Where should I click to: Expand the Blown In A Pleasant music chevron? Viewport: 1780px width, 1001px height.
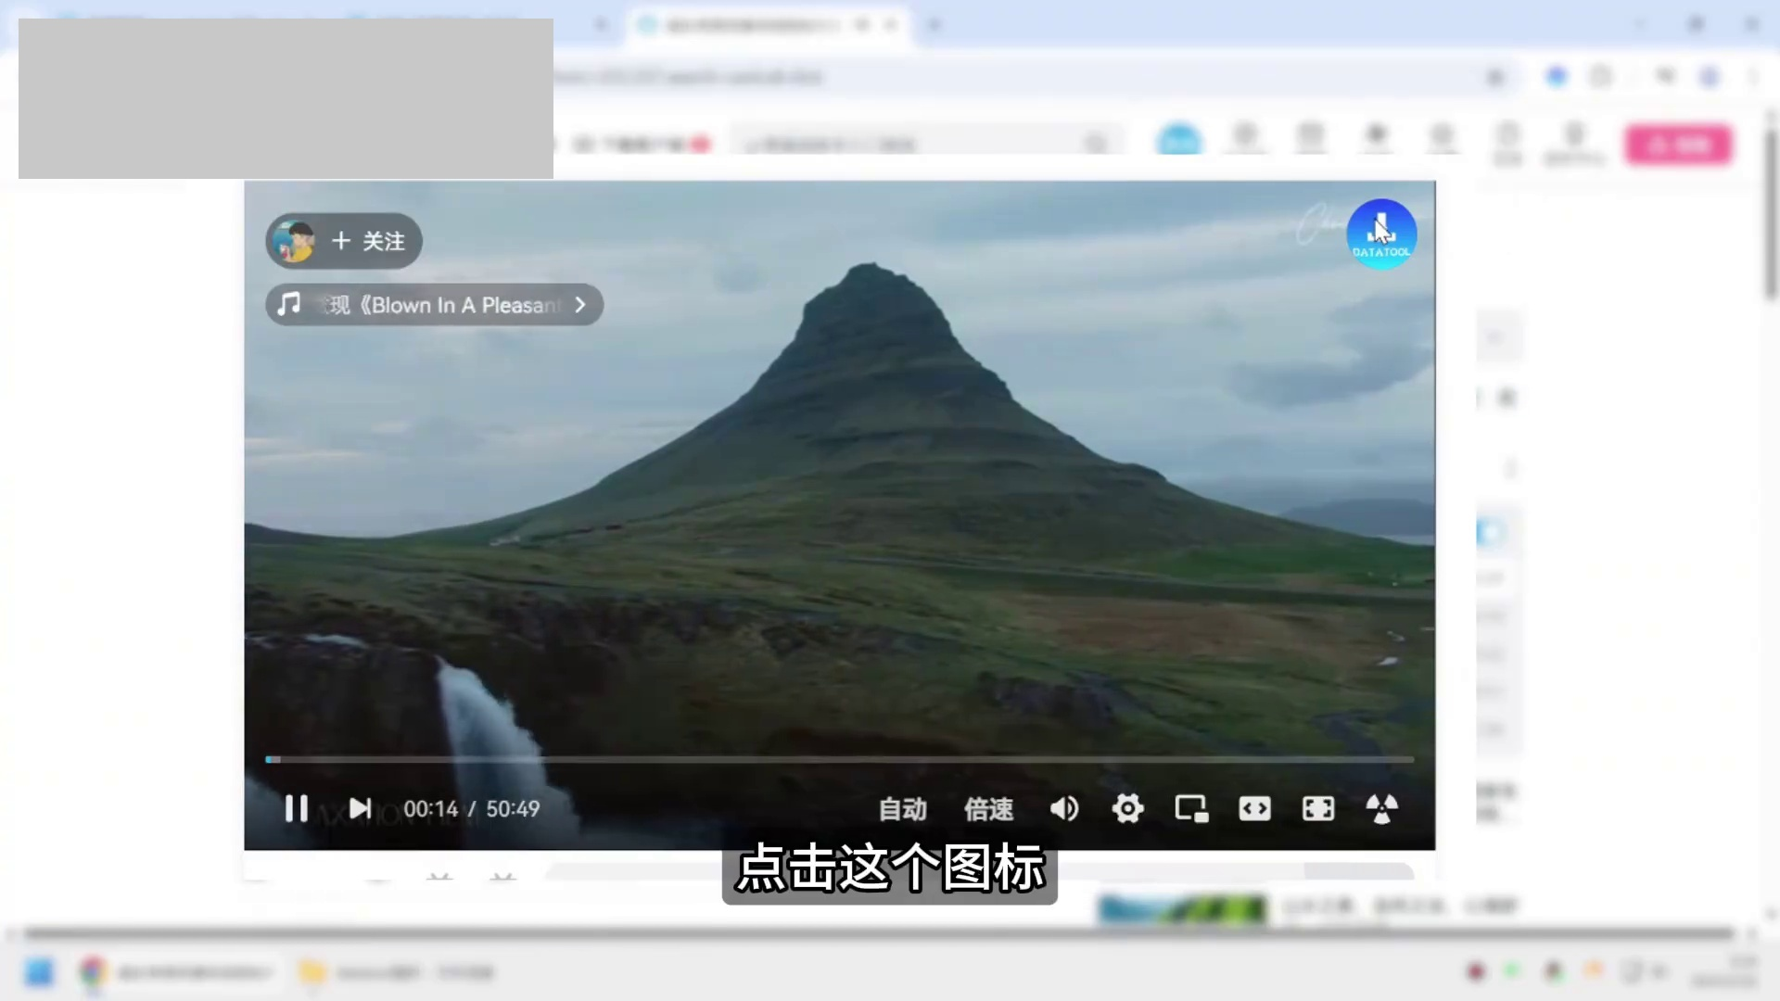580,305
